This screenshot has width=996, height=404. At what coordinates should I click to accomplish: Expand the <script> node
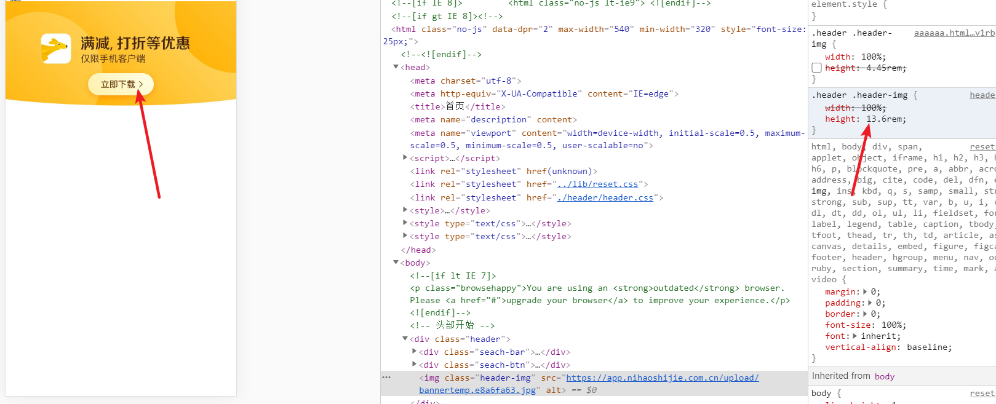point(405,158)
